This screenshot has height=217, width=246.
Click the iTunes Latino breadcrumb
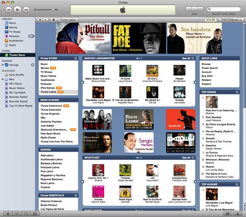coord(68,20)
